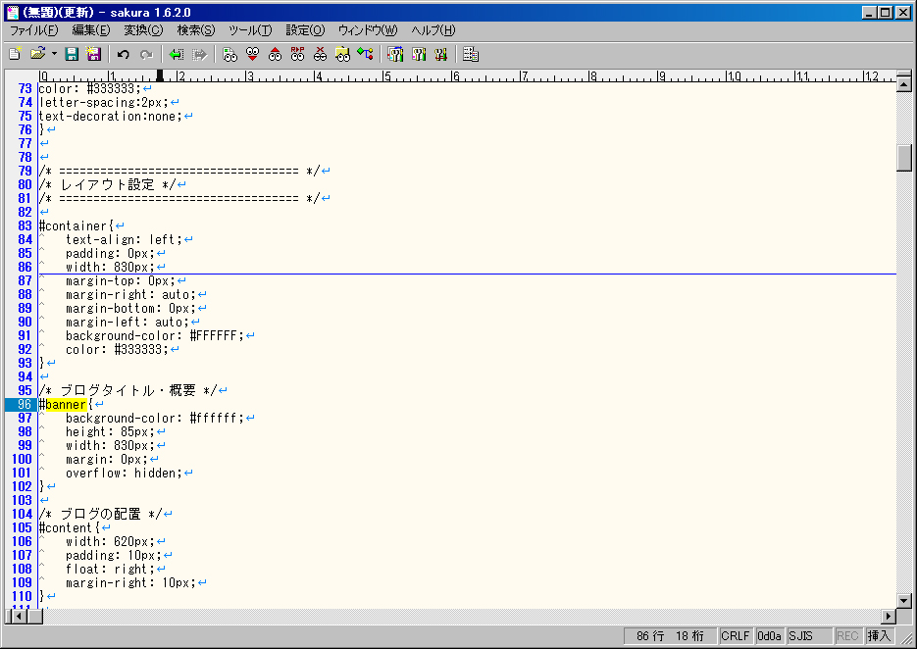The width and height of the screenshot is (917, 649).
Task: Click the green tag jump back arrow
Action: point(176,54)
